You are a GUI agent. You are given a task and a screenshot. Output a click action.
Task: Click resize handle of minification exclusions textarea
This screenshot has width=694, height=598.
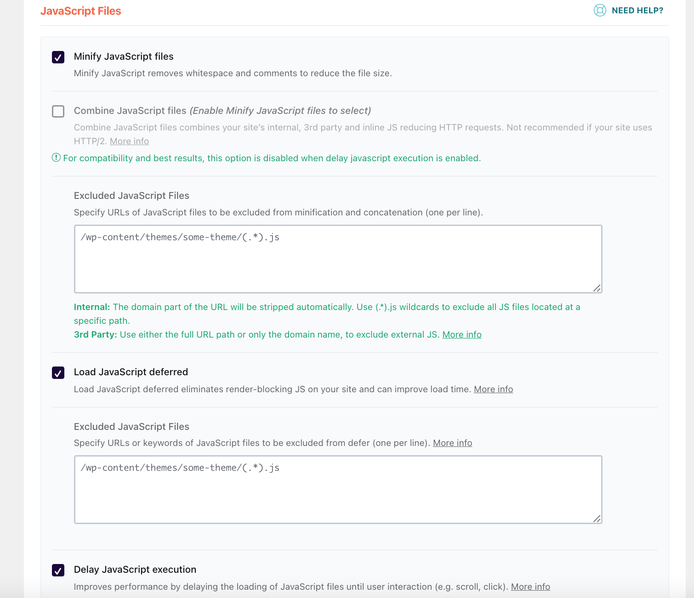(597, 288)
